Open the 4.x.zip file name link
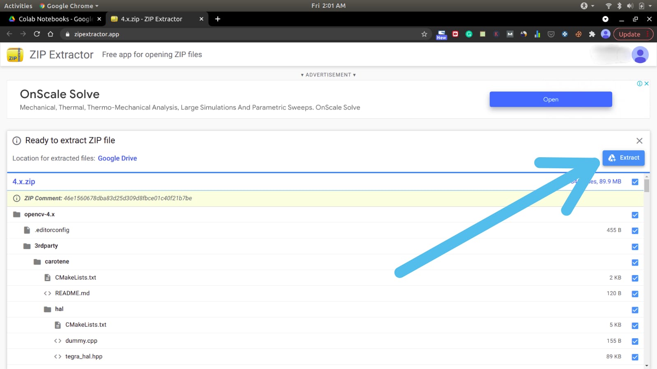This screenshot has height=369, width=657. coord(24,181)
